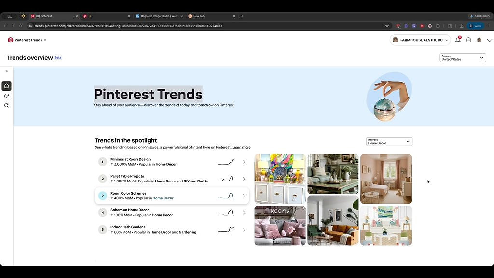Click the profile avatar in the header

pyautogui.click(x=479, y=40)
